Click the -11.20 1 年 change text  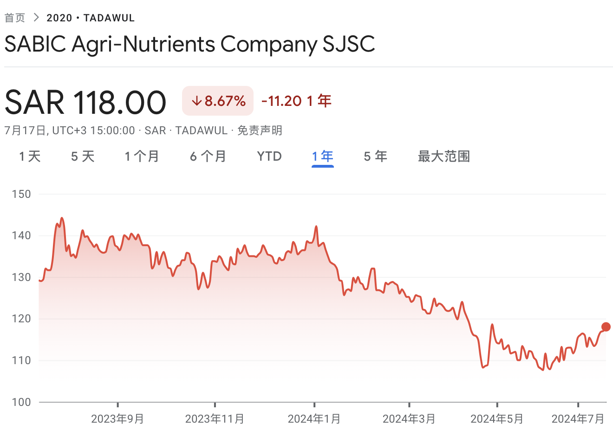coord(296,101)
